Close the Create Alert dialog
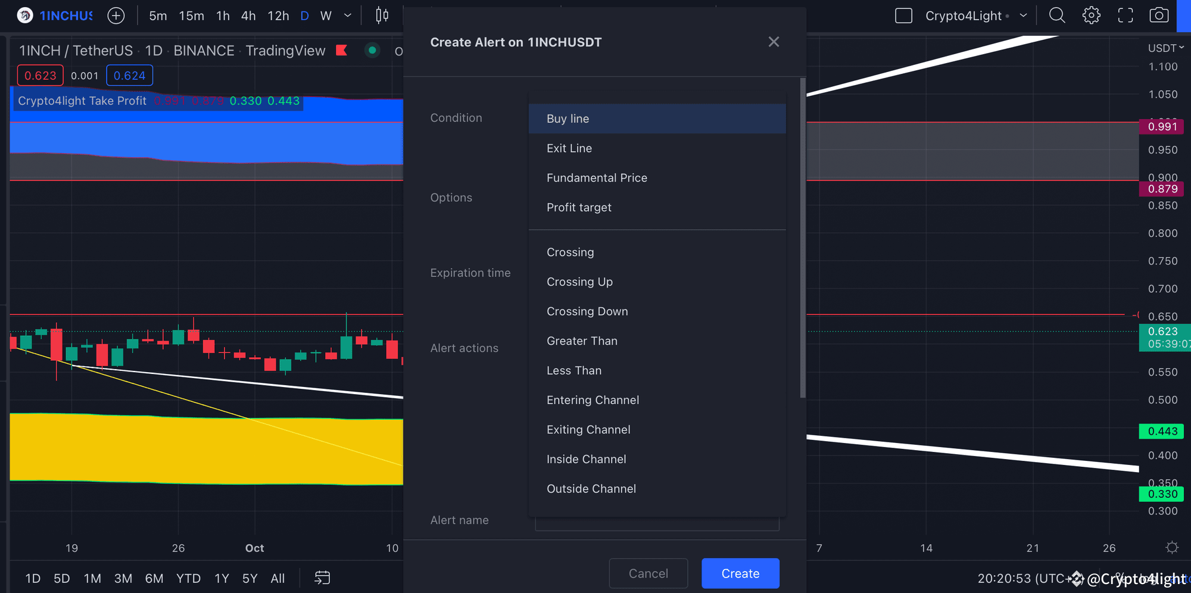The image size is (1191, 593). pos(774,42)
